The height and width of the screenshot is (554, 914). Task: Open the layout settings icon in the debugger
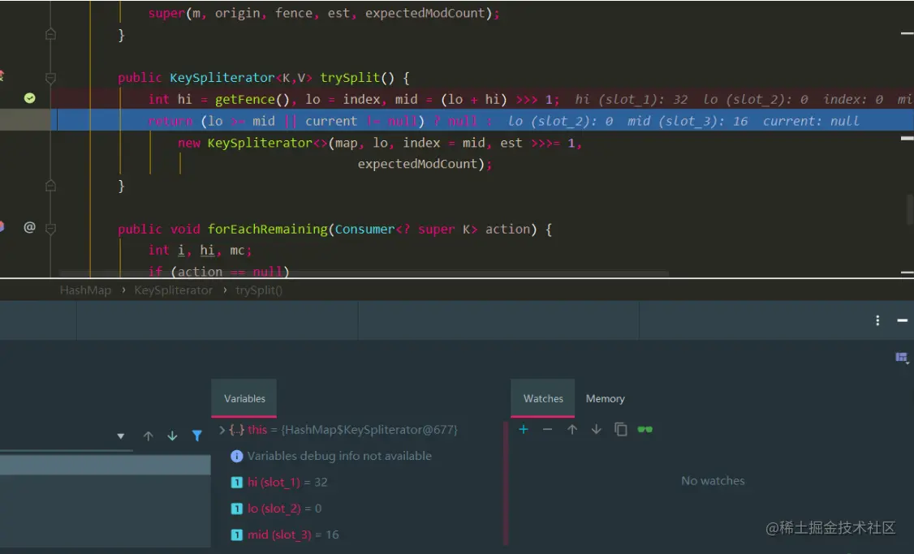point(902,357)
